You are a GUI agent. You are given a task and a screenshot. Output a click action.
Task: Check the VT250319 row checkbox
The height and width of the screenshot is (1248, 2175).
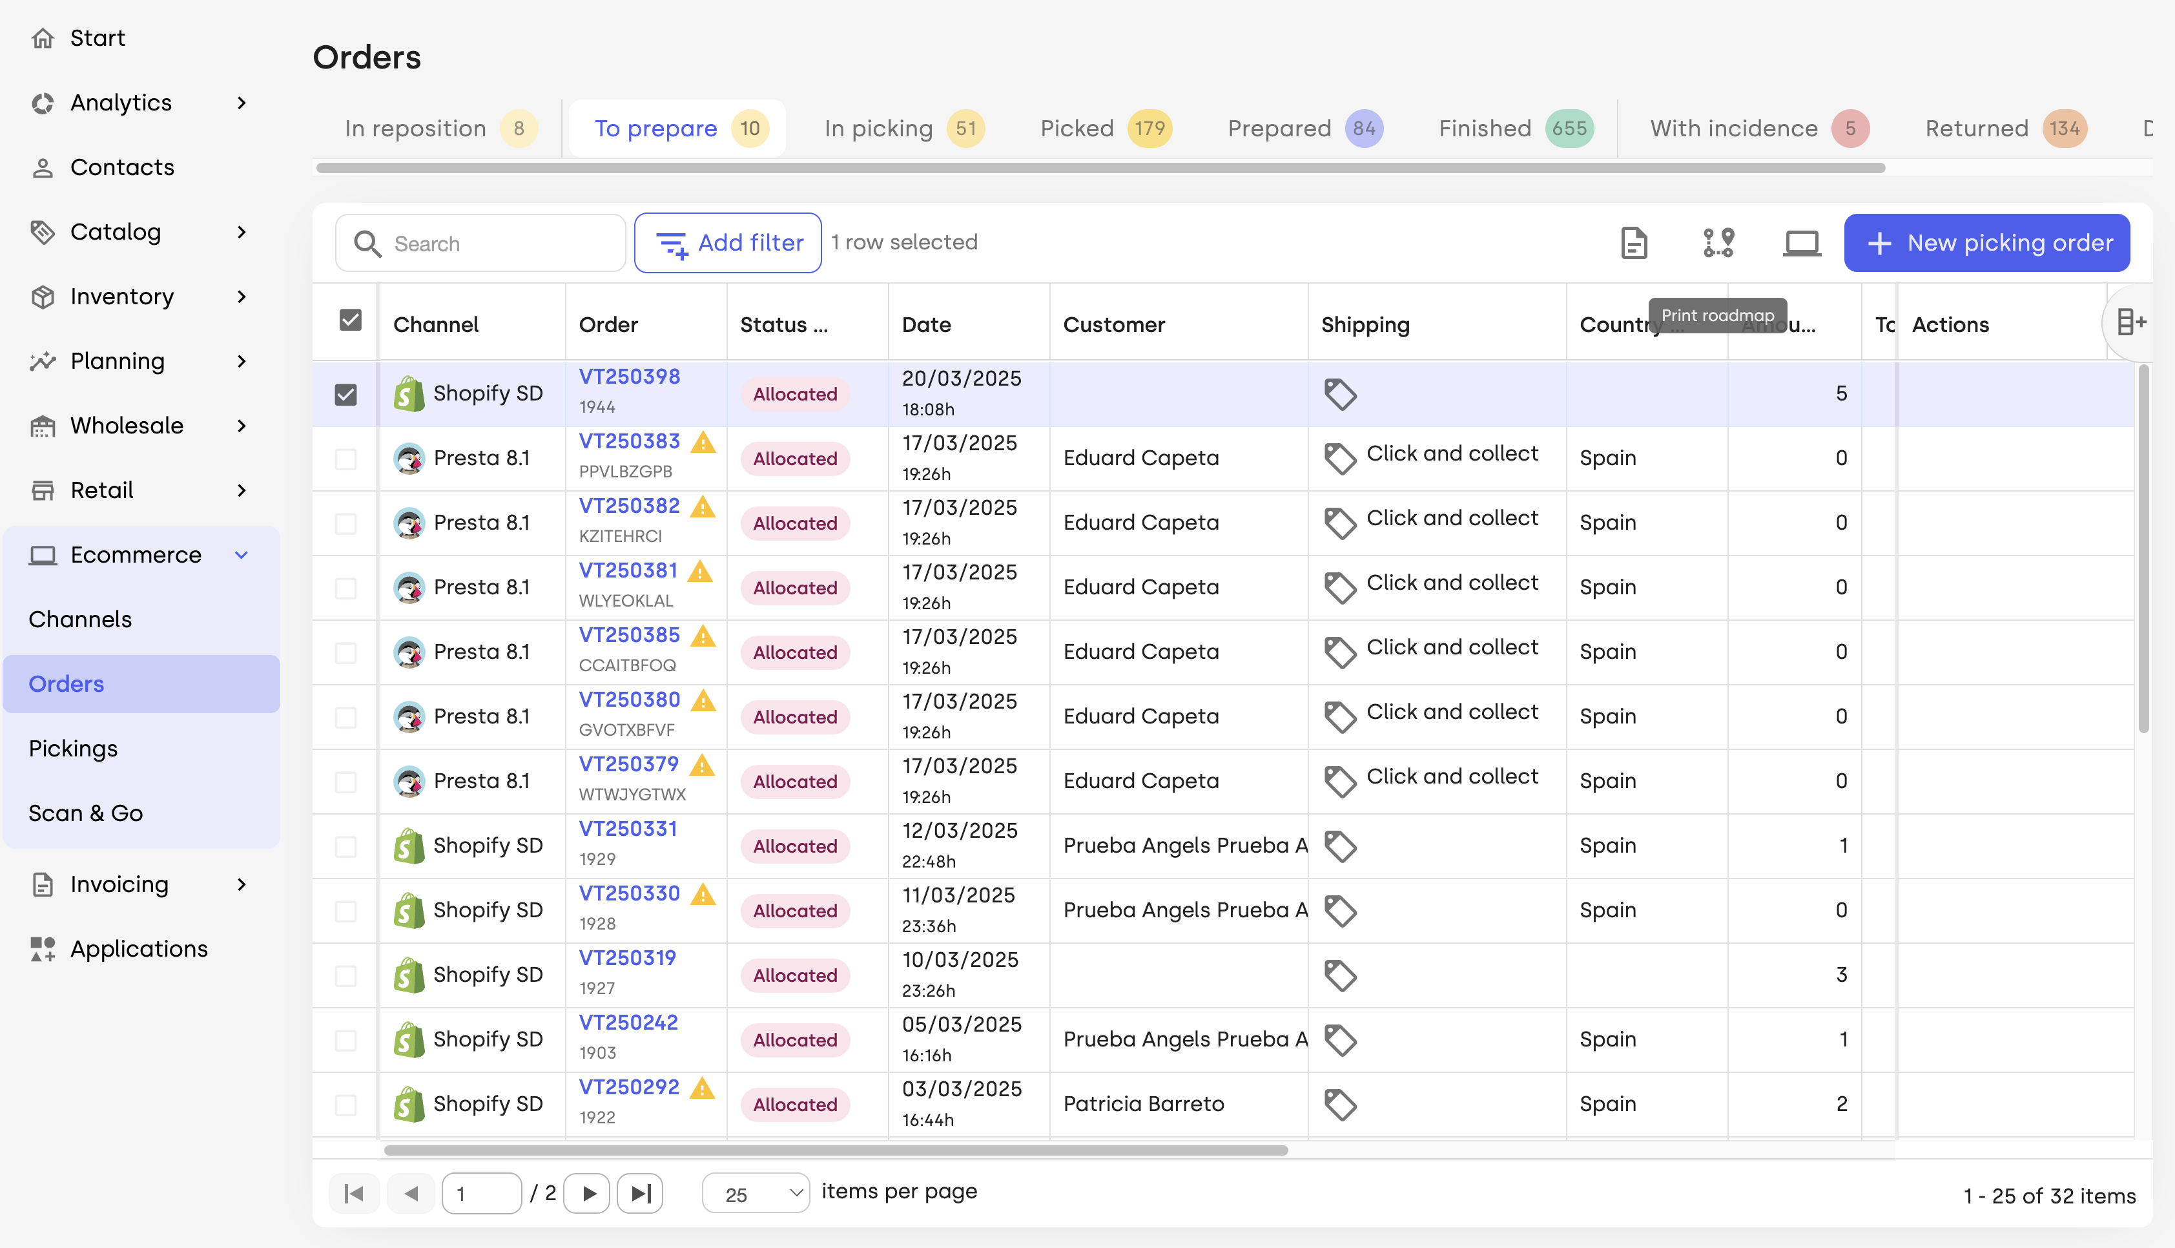[346, 975]
